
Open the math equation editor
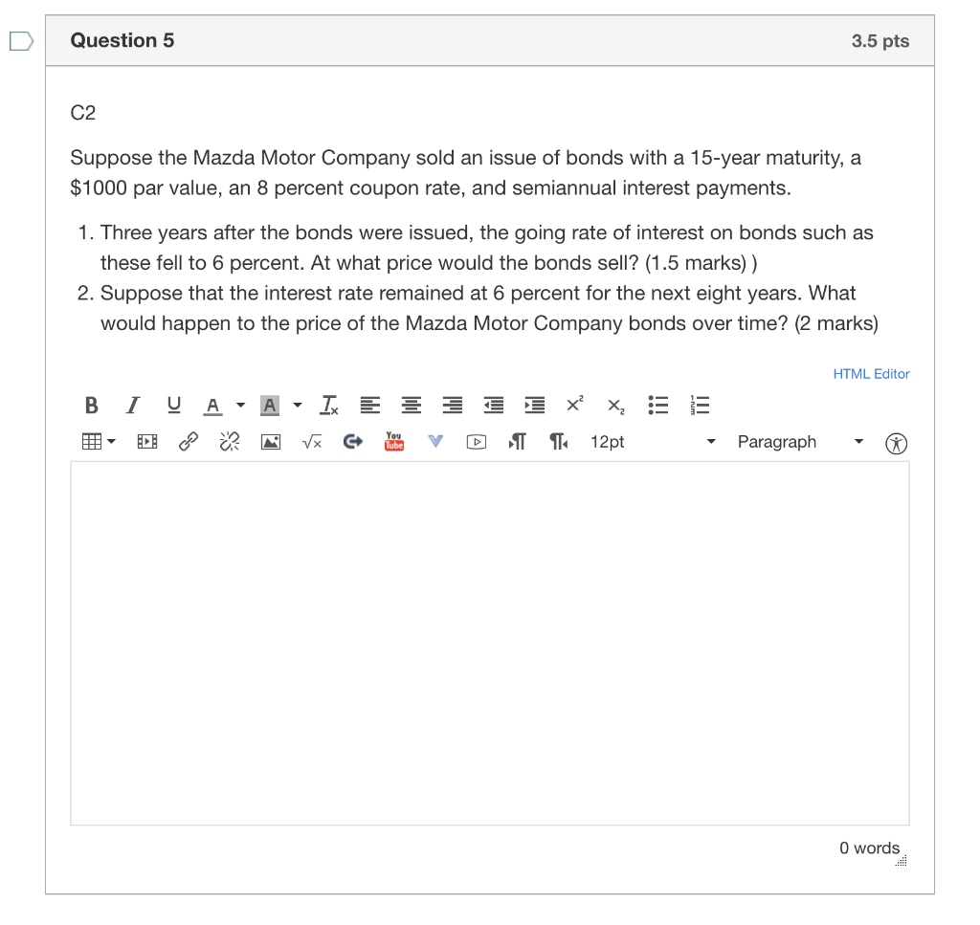point(311,442)
